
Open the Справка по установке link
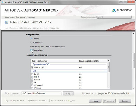click(14, 101)
